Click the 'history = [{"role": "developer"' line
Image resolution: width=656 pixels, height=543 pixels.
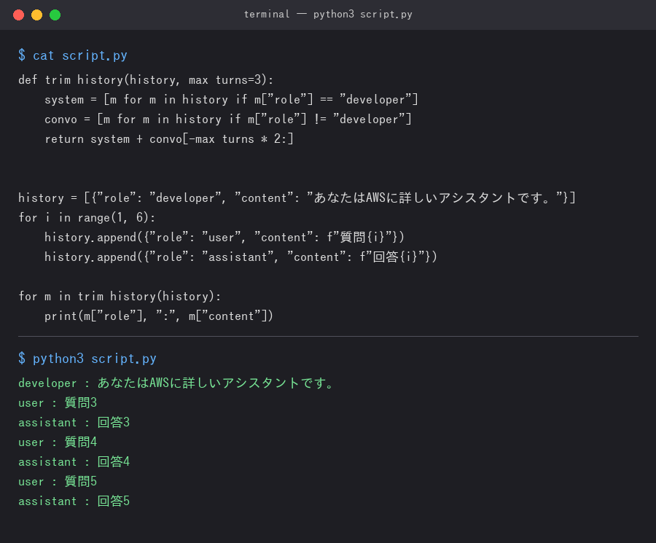coord(297,198)
